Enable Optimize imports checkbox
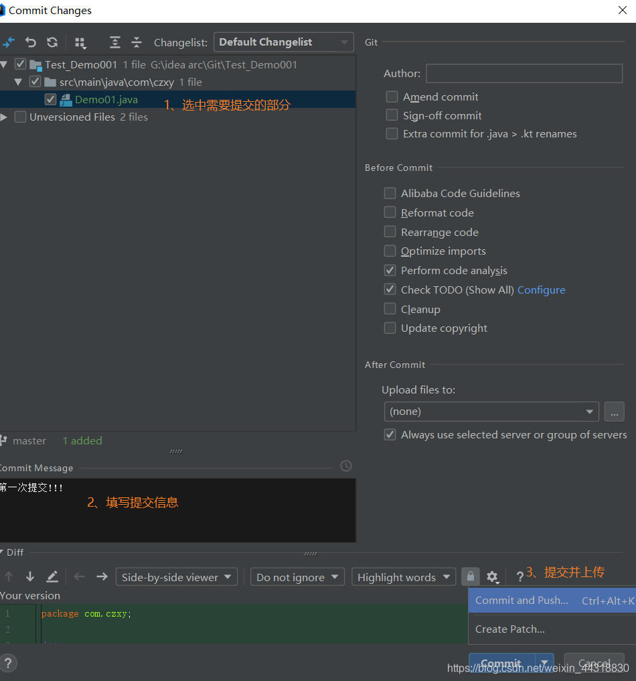Image resolution: width=636 pixels, height=681 pixels. pyautogui.click(x=390, y=251)
